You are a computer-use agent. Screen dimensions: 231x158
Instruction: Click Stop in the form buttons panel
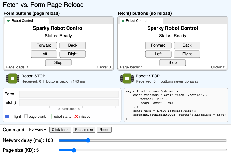58,63
